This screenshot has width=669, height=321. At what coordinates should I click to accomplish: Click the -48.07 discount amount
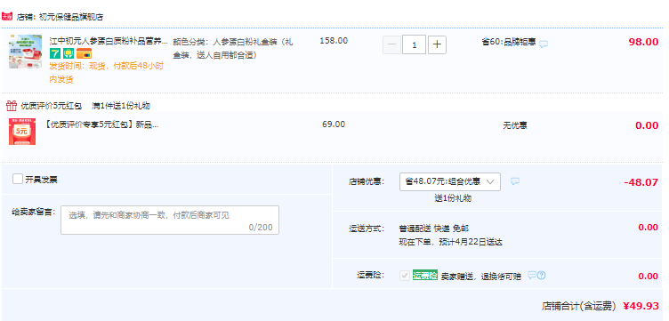click(x=641, y=182)
